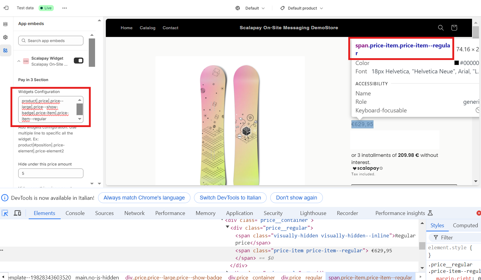Select the Computed pane tab
This screenshot has height=280, width=481.
pos(465,225)
